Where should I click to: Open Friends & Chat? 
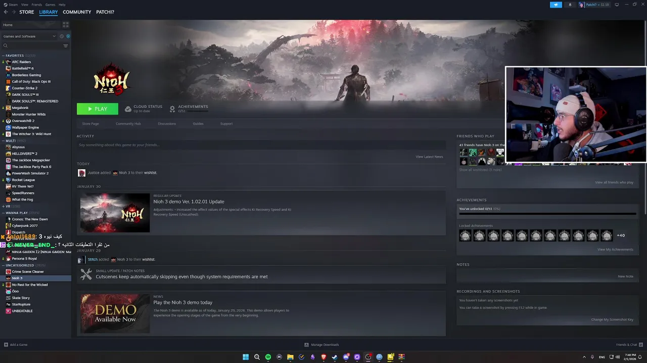pyautogui.click(x=629, y=345)
